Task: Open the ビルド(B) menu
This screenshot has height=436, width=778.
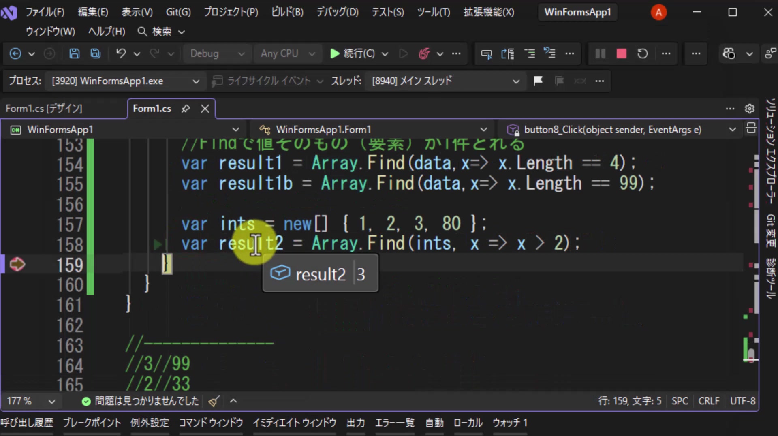Action: coord(287,12)
